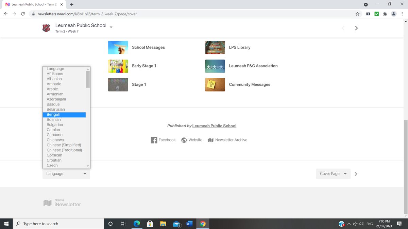408x229 pixels.
Task: Pick Czech from language list
Action: click(x=64, y=166)
